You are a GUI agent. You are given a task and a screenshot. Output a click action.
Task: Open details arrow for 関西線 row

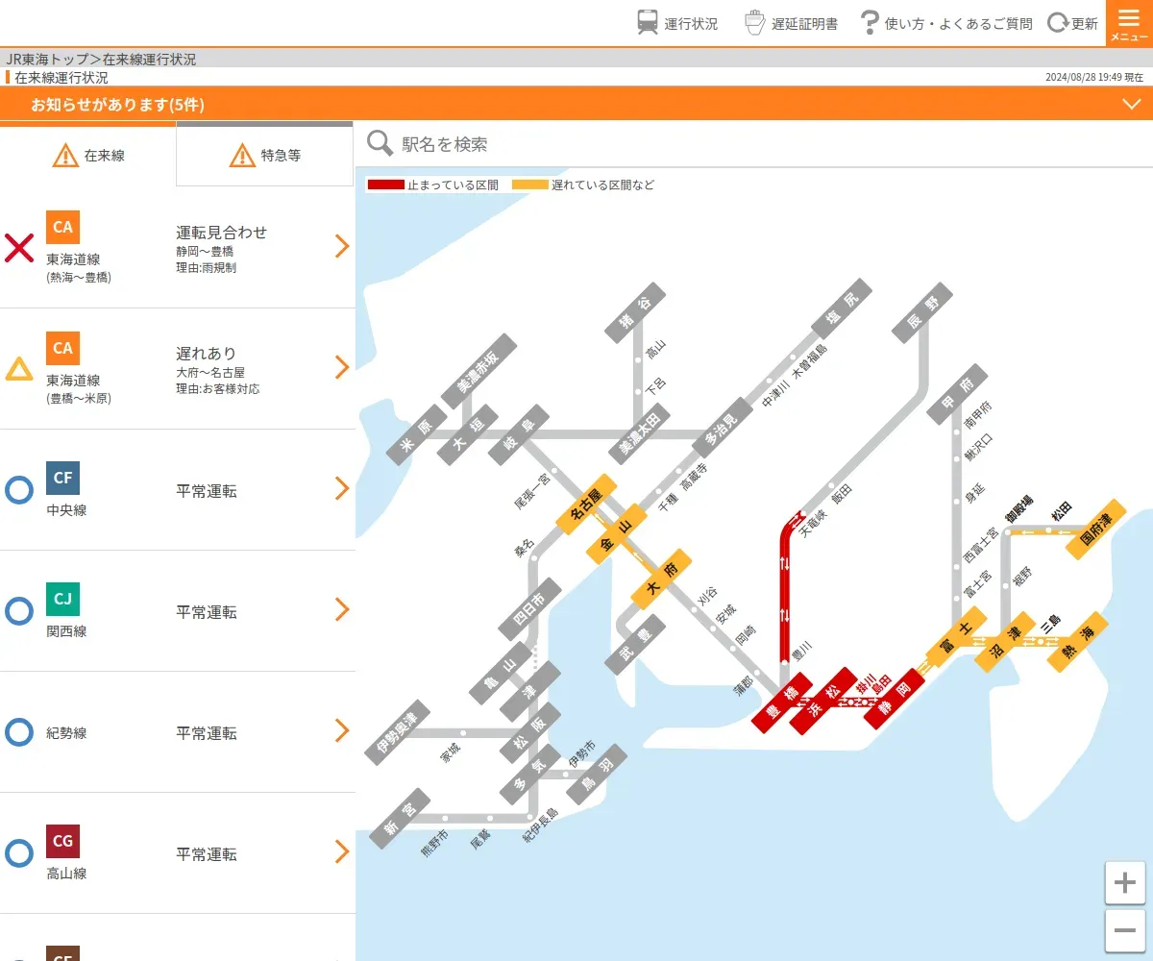click(341, 609)
